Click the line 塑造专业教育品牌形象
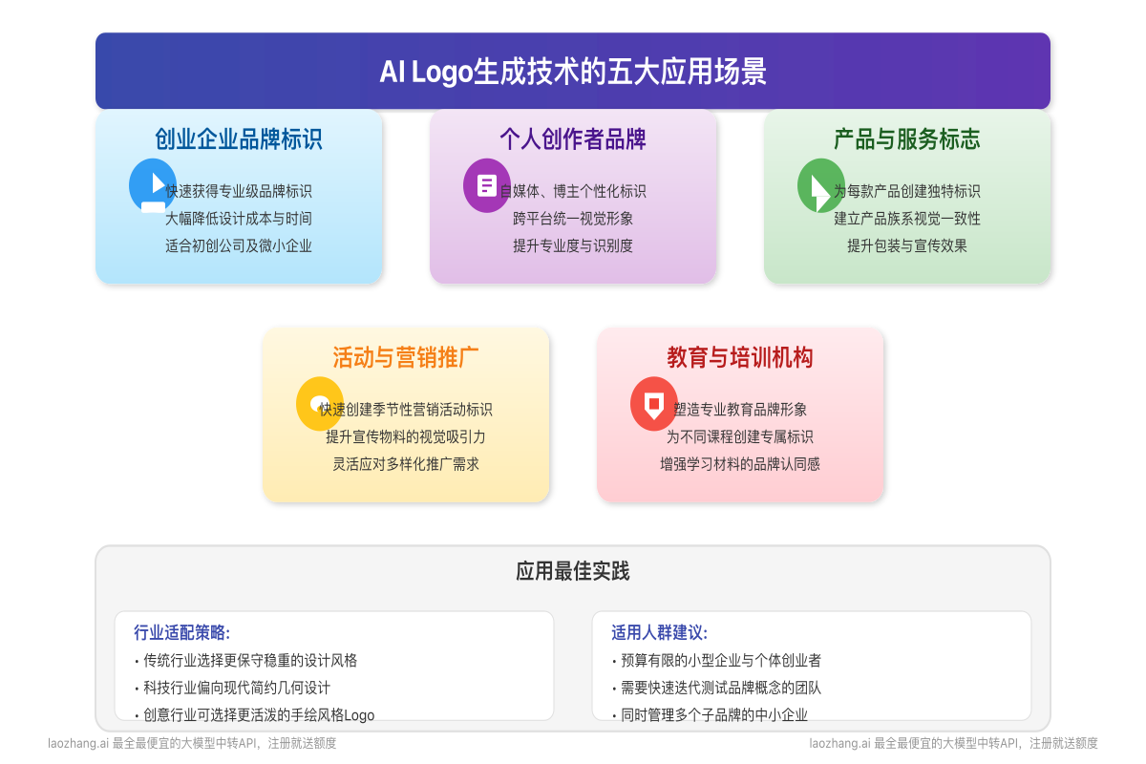 click(740, 410)
